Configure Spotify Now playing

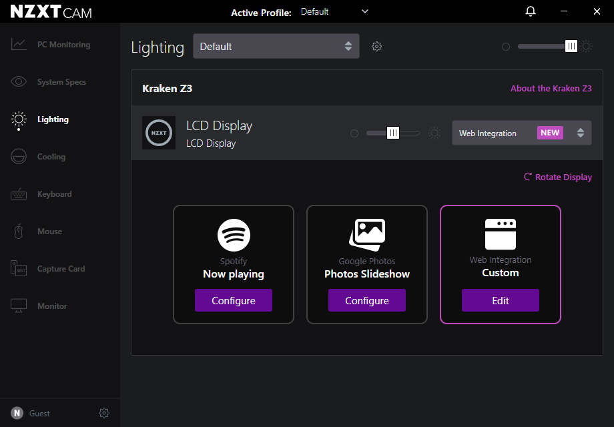pos(234,300)
